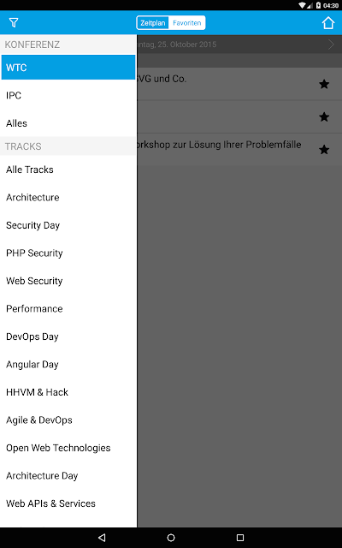
Task: Pick the HHVM & Hack track
Action: 68,392
